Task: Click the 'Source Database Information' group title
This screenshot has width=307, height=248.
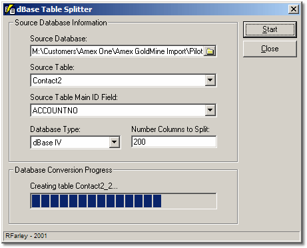Action: (61, 23)
